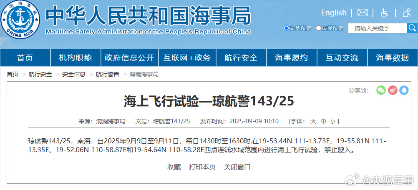Select the 文章搜索 radio button
This screenshot has width=418, height=190.
tap(286, 28)
